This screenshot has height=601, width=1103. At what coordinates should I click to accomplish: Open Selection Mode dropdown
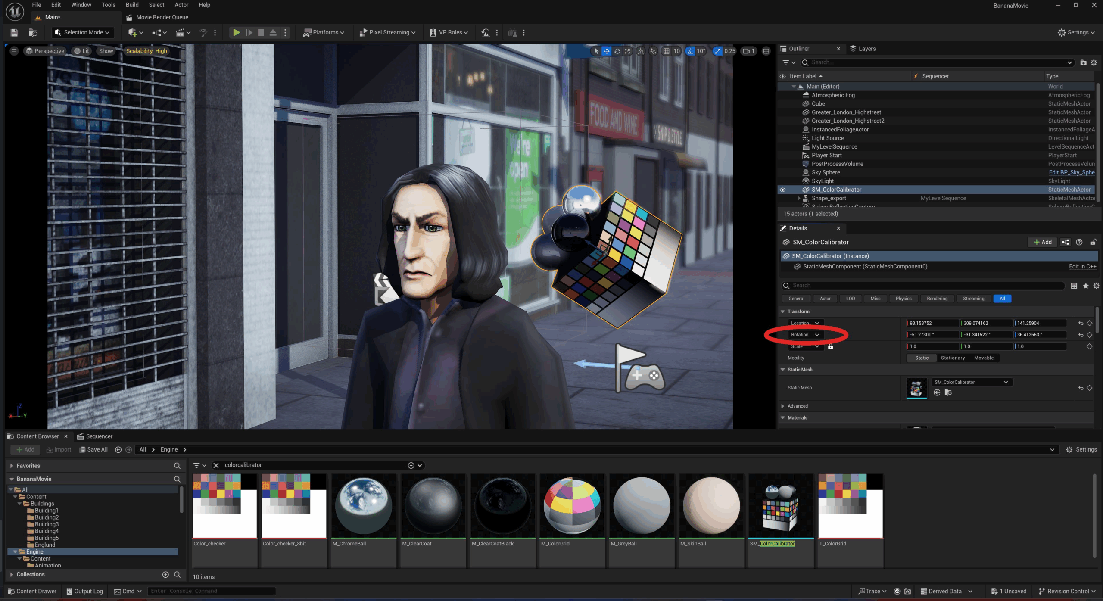(x=82, y=32)
